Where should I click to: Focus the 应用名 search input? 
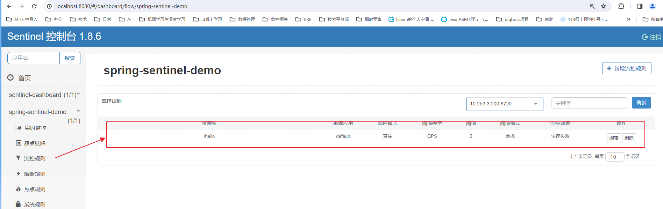[x=34, y=58]
